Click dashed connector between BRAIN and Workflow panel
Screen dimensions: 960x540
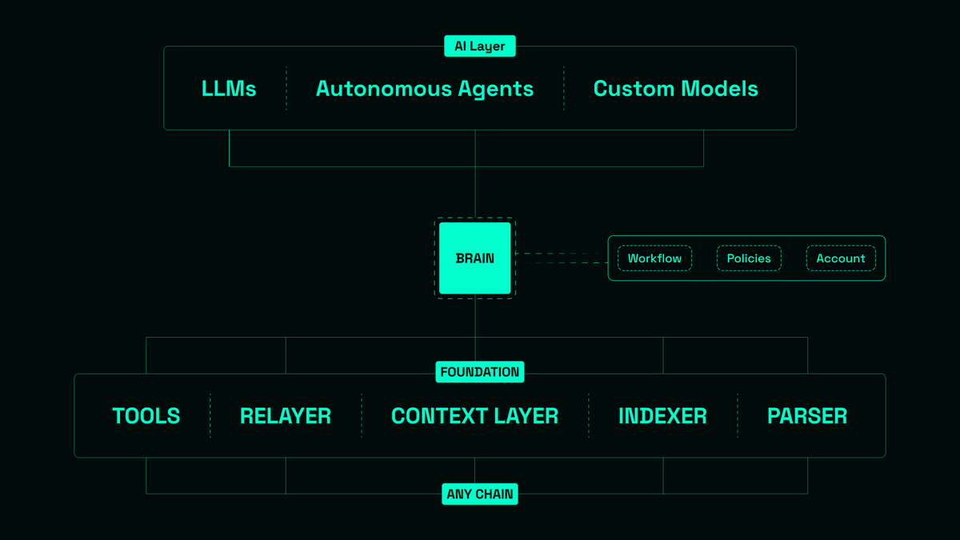(x=560, y=258)
